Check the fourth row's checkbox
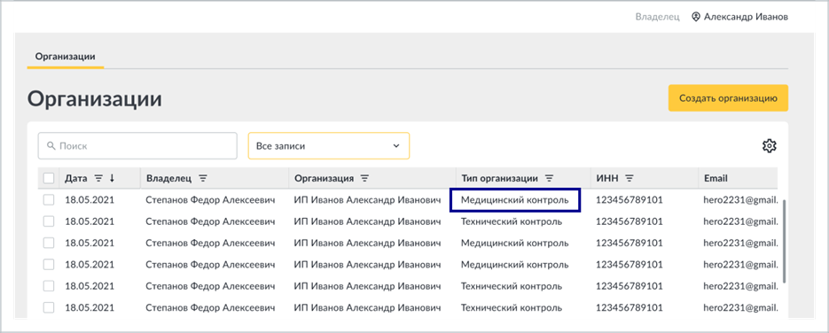The height and width of the screenshot is (333, 829). click(x=49, y=265)
